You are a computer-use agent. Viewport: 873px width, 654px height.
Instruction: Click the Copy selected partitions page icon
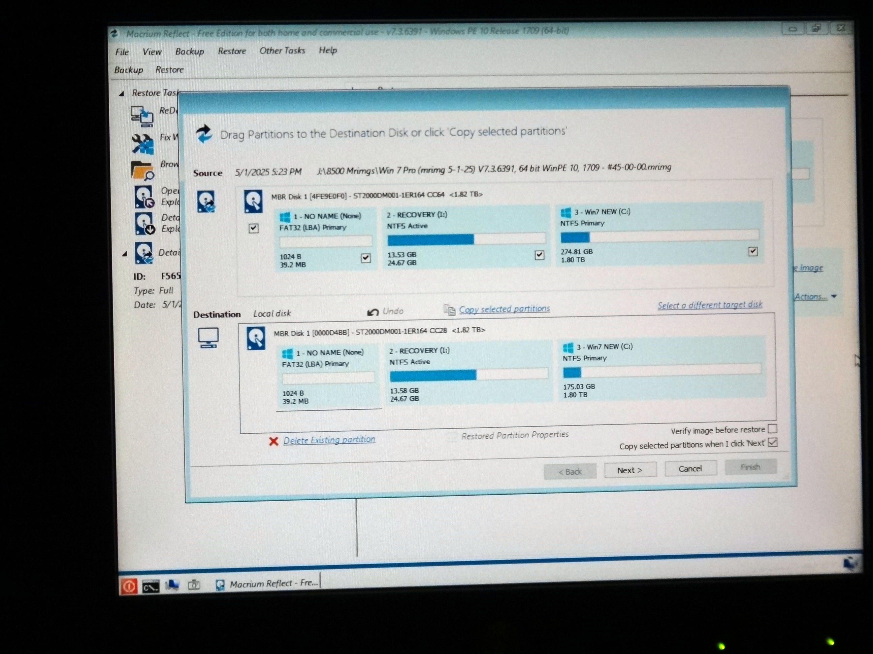coord(450,310)
